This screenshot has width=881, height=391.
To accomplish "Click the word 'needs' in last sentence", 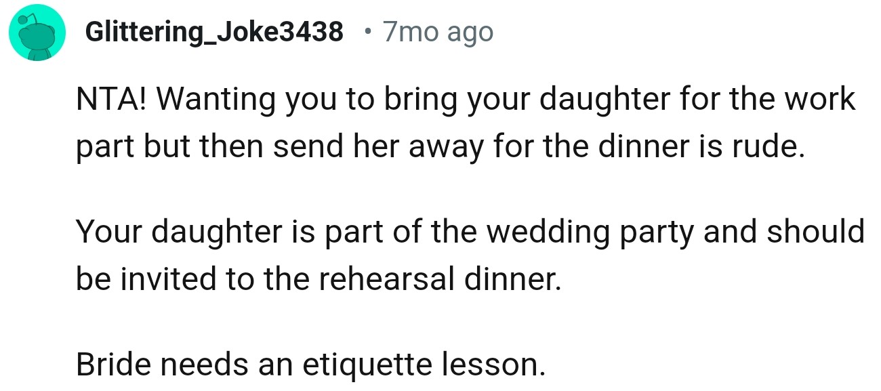I will (x=206, y=365).
